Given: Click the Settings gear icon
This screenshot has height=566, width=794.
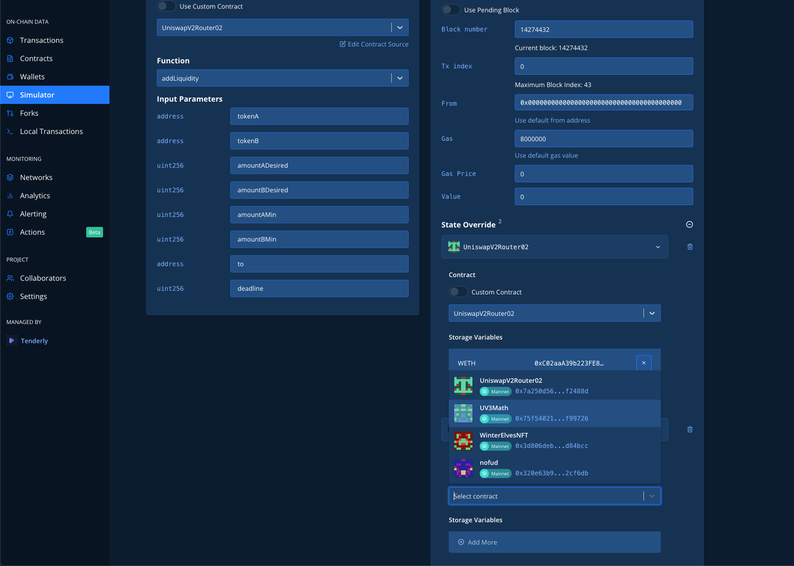Looking at the screenshot, I should point(10,296).
